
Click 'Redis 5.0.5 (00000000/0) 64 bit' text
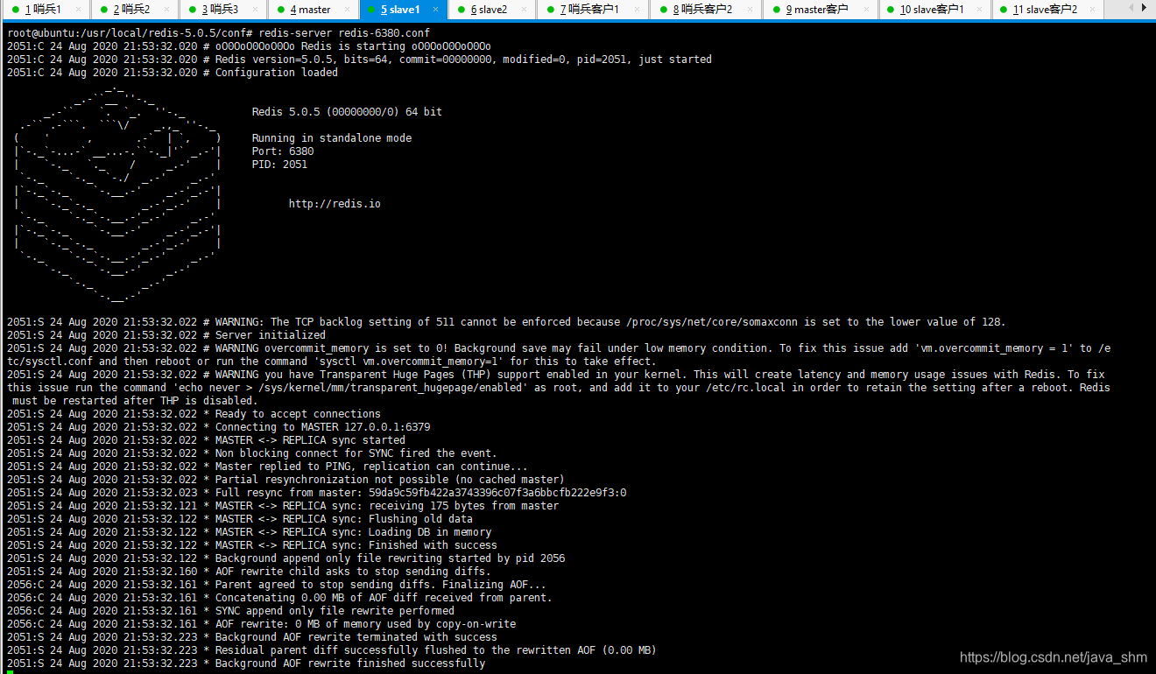[347, 112]
